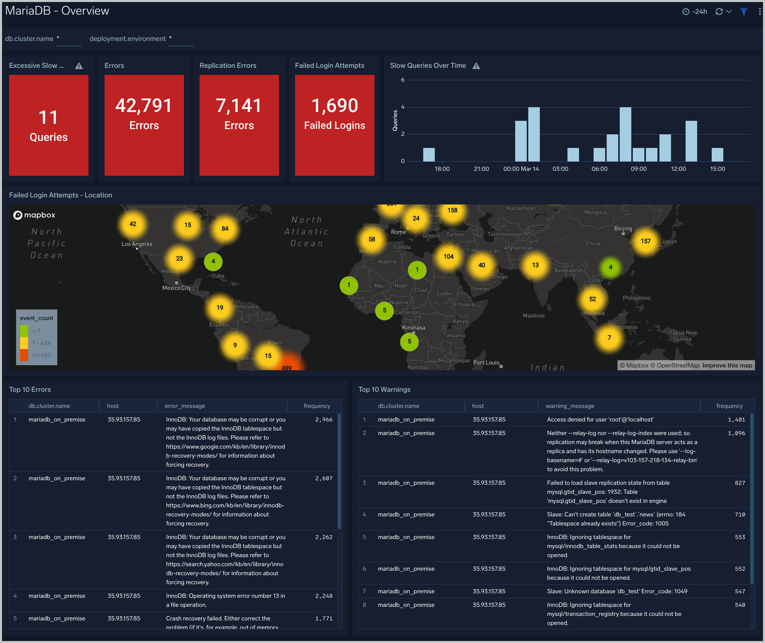Screen dimensions: 765x643
Task: Sort Top 10 Warnings by warning_message column
Action: pyautogui.click(x=570, y=406)
